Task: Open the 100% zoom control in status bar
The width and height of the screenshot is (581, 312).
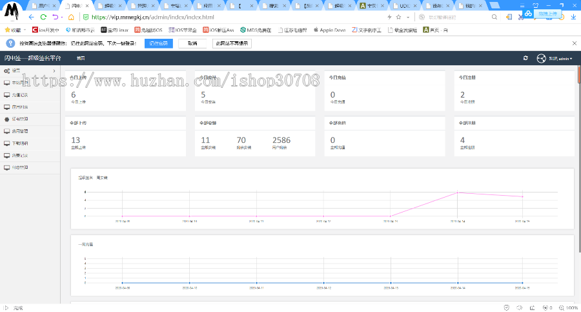Action: (x=568, y=307)
